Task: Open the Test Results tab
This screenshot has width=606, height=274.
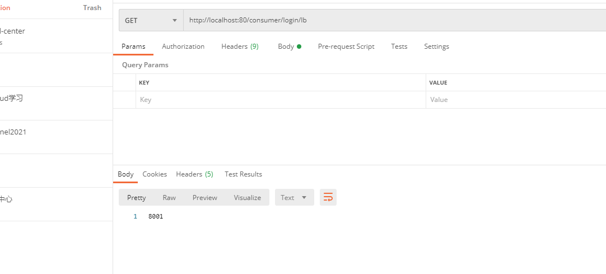Action: point(244,174)
